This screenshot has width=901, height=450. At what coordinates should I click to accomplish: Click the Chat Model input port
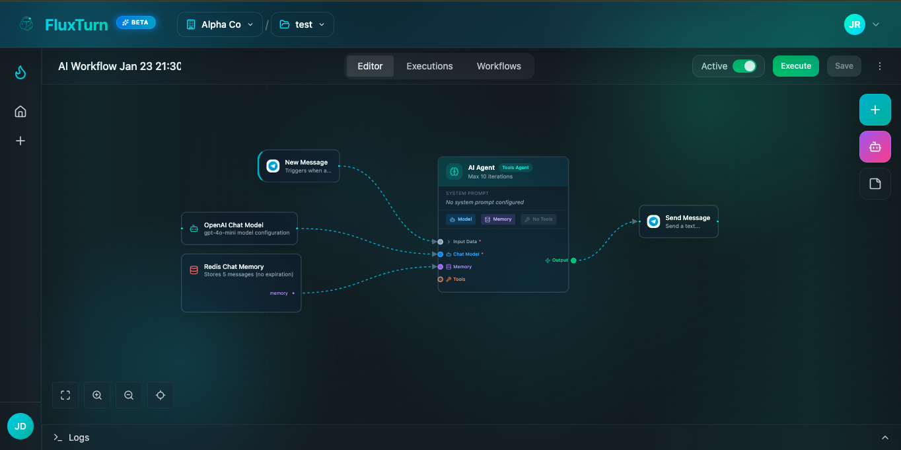click(441, 254)
